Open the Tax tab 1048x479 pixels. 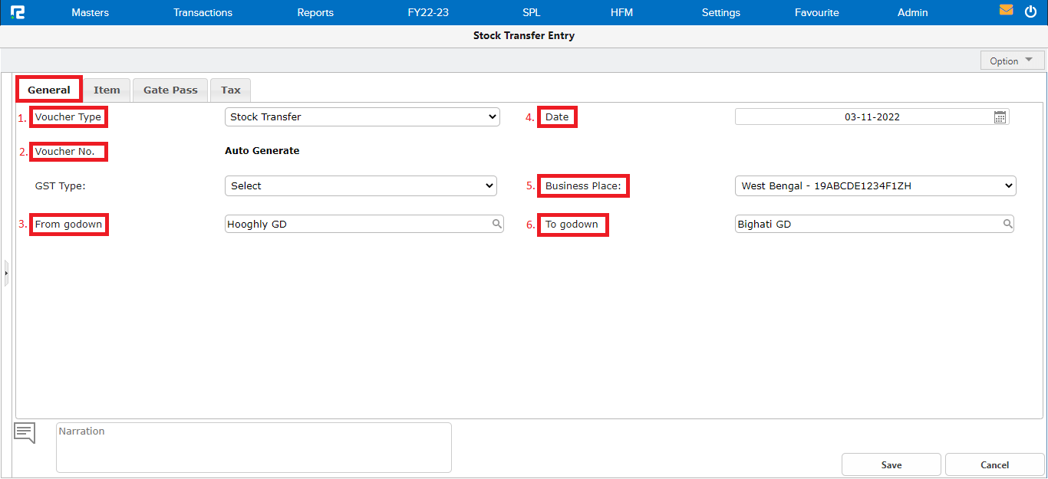(x=230, y=90)
